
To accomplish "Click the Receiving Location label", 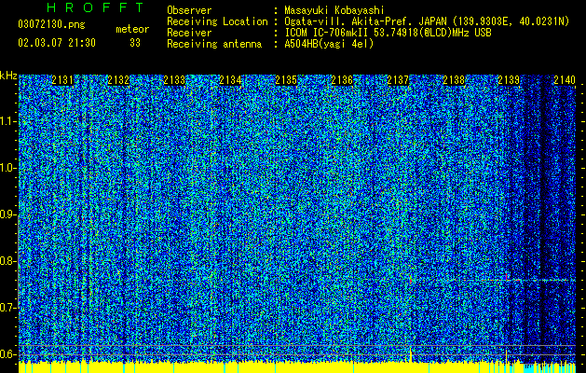I will tap(217, 21).
